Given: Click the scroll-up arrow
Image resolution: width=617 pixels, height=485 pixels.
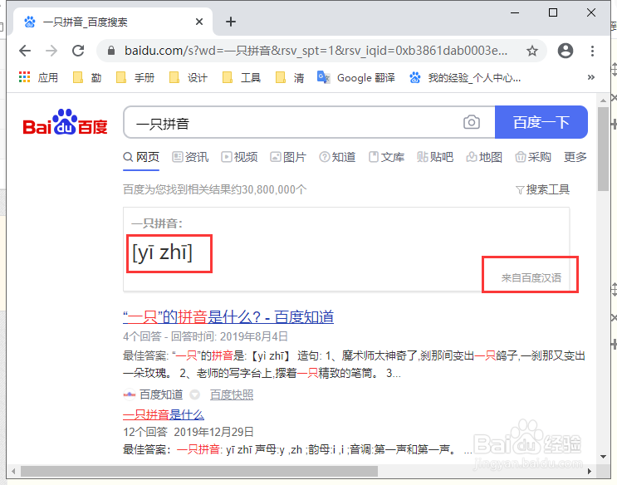Looking at the screenshot, I should [603, 100].
